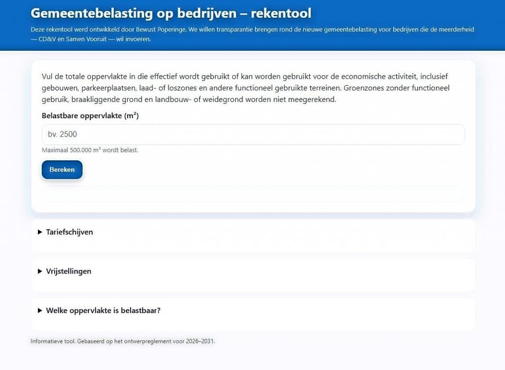Viewport: 505px width, 370px height.
Task: Focus the Belastbare oppervlakte input field
Action: (x=253, y=134)
